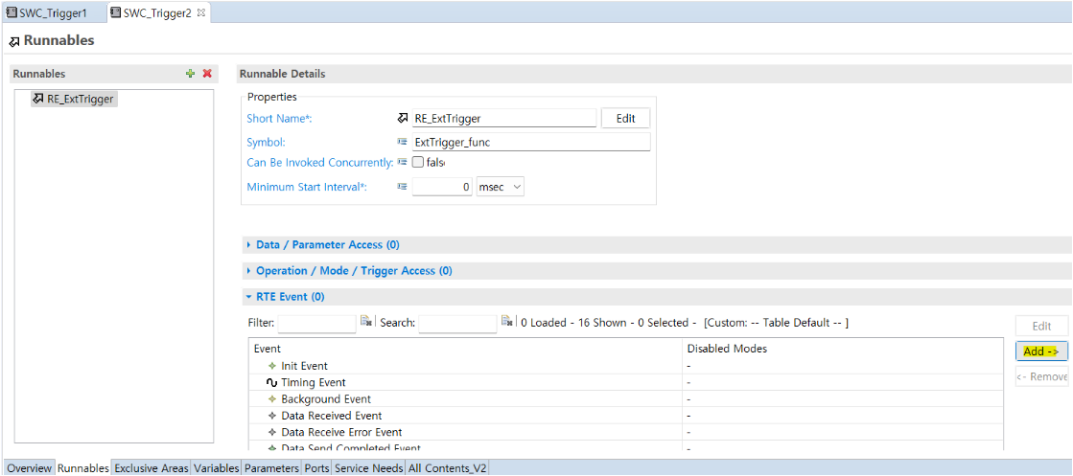Close the SWC_Trigger2 editor tab

[201, 13]
